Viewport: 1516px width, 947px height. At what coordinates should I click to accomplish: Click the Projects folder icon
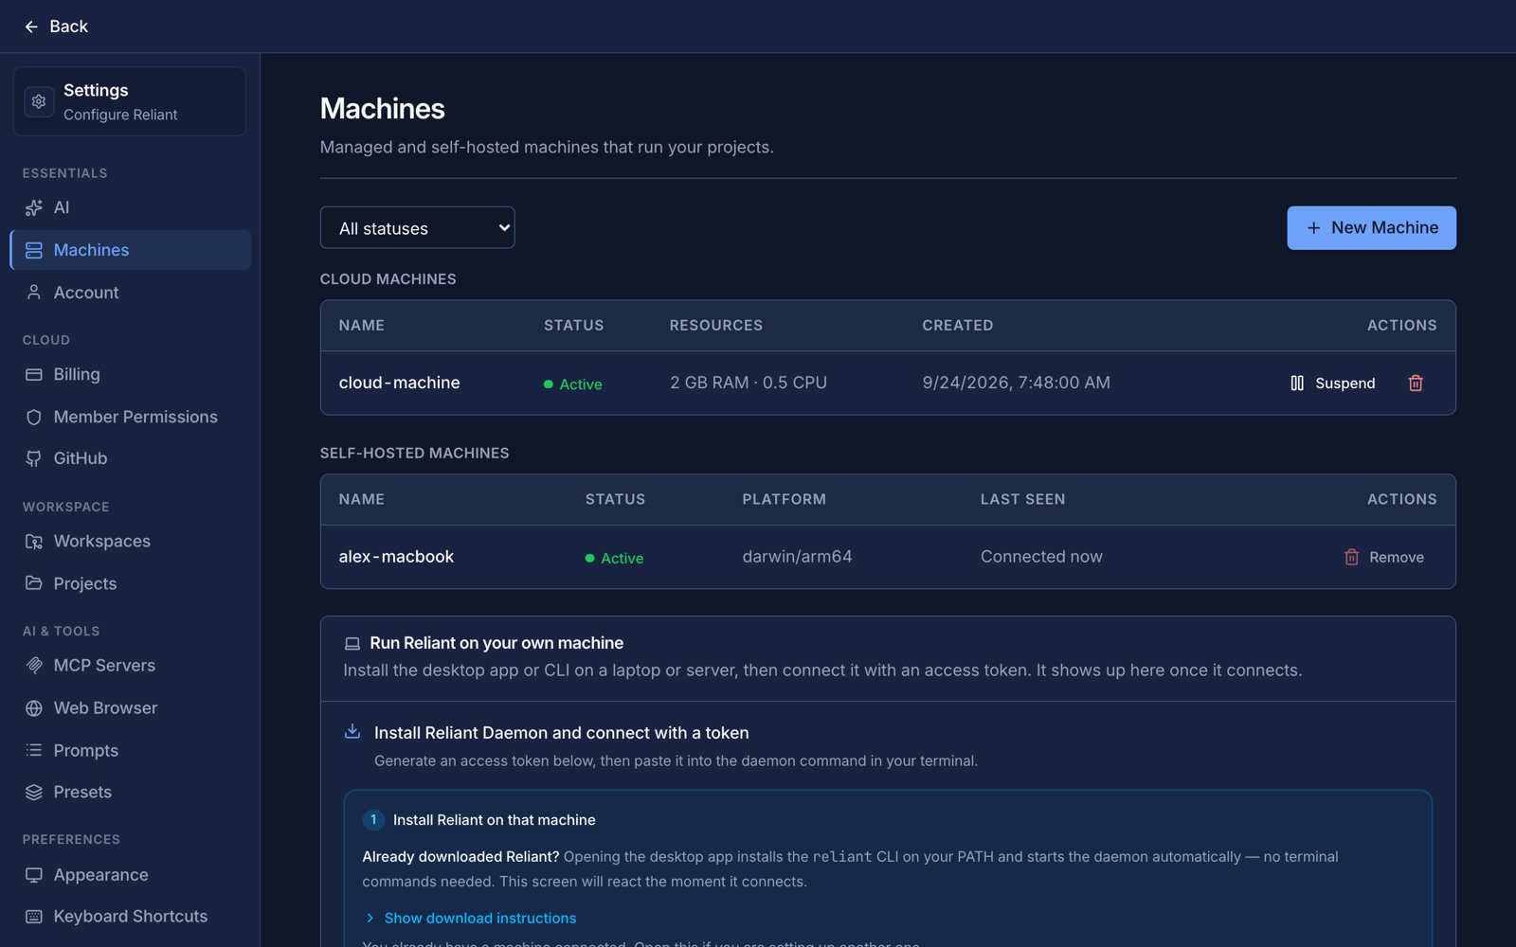coord(34,583)
